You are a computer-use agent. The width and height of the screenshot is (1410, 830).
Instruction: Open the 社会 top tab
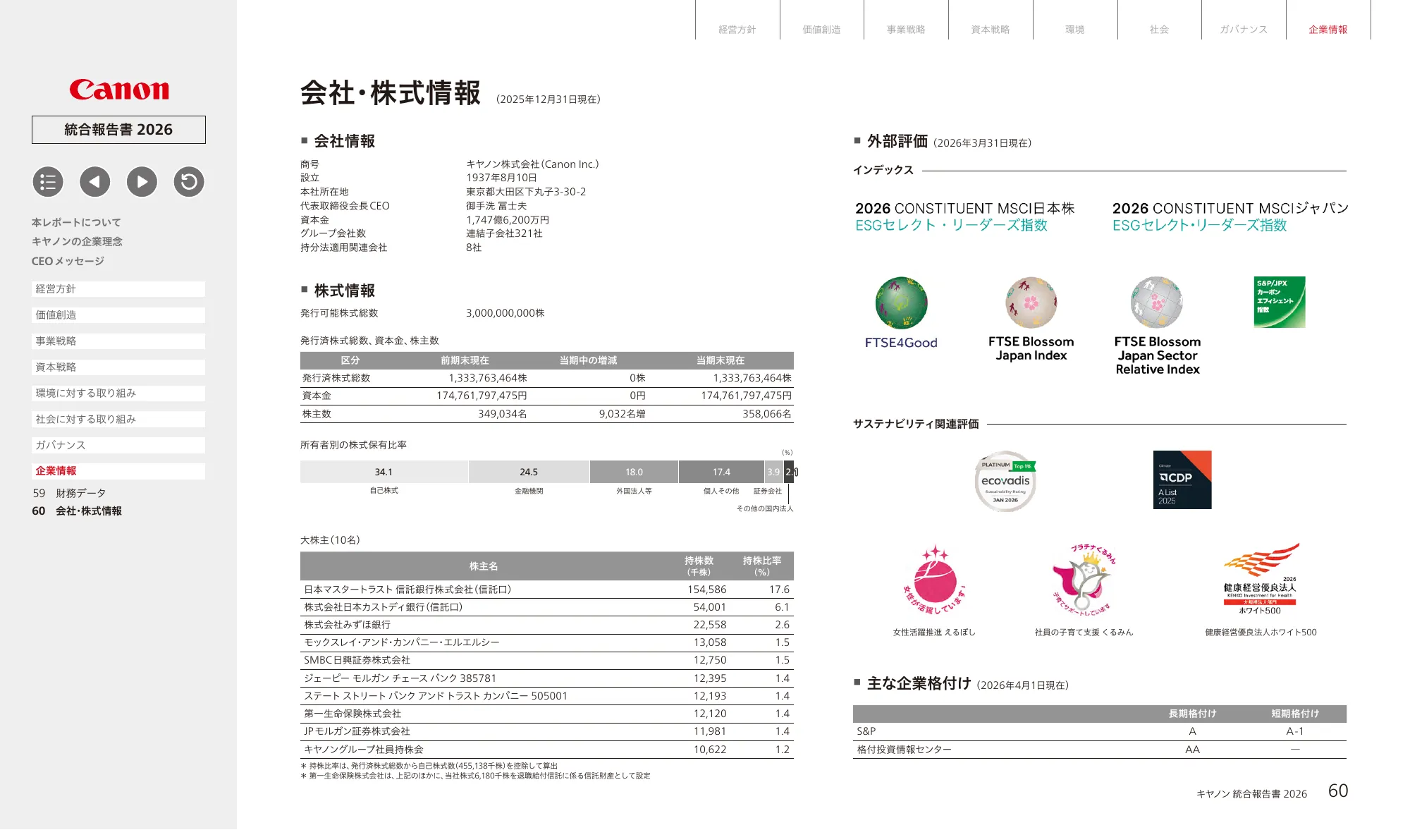coord(1160,29)
